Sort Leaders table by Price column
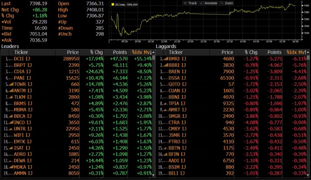Screen dimensions: 311x180 (73, 52)
